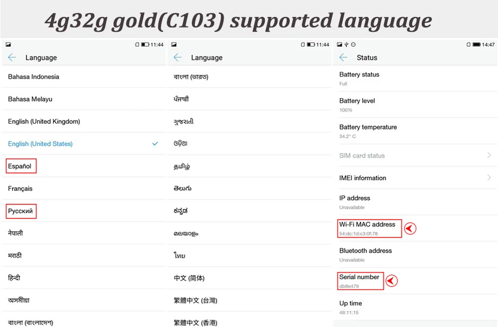Tap the red arrow beside Wi-Fi MAC address
498x327 pixels.
click(410, 229)
